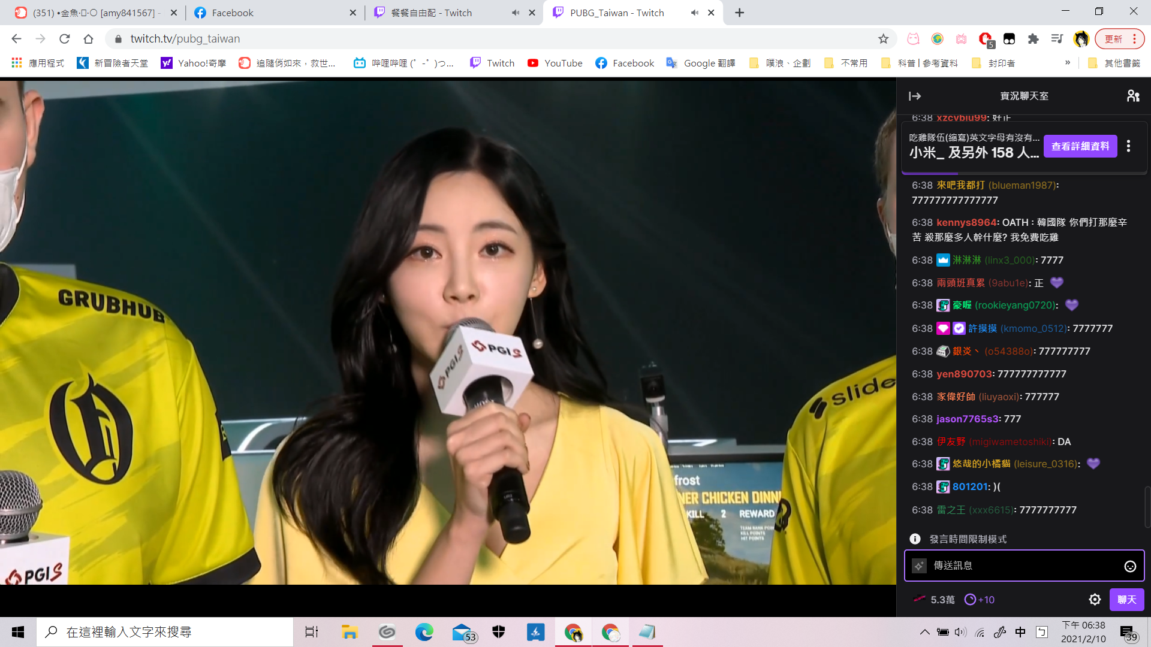Collapse the live chat panel arrow icon
Image resolution: width=1151 pixels, height=647 pixels.
(915, 96)
